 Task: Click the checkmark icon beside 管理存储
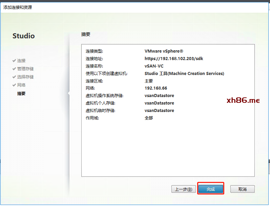[x=14, y=69]
